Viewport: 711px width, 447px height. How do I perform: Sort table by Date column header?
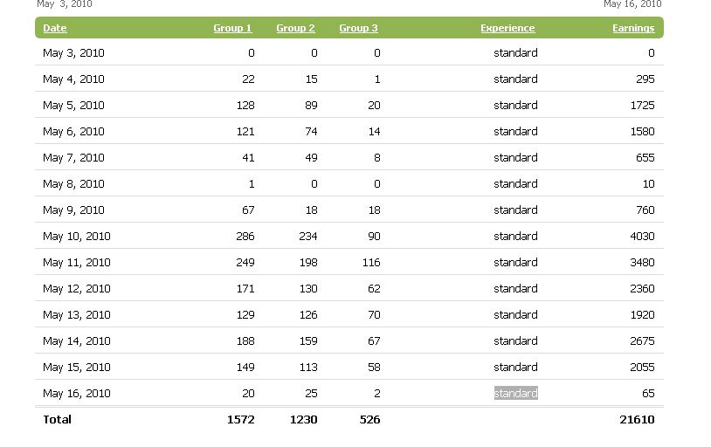click(x=54, y=28)
